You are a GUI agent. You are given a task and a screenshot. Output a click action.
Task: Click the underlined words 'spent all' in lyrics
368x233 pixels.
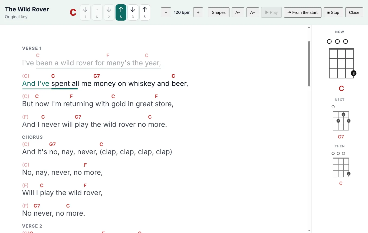(x=65, y=83)
